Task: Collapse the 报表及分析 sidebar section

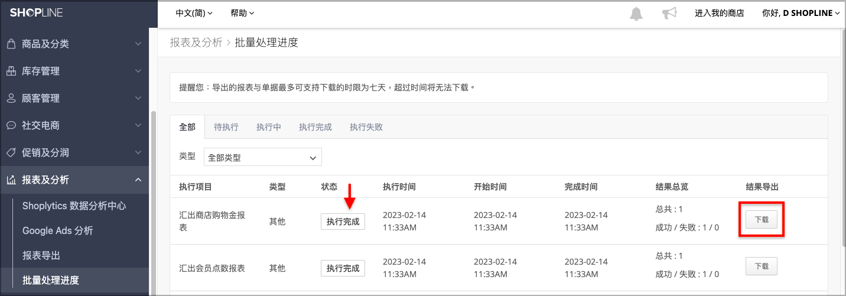Action: pyautogui.click(x=138, y=180)
